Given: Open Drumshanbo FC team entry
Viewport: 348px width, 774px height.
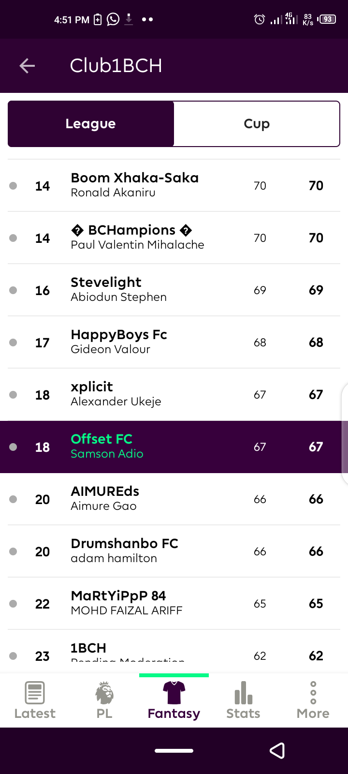Looking at the screenshot, I should [174, 551].
